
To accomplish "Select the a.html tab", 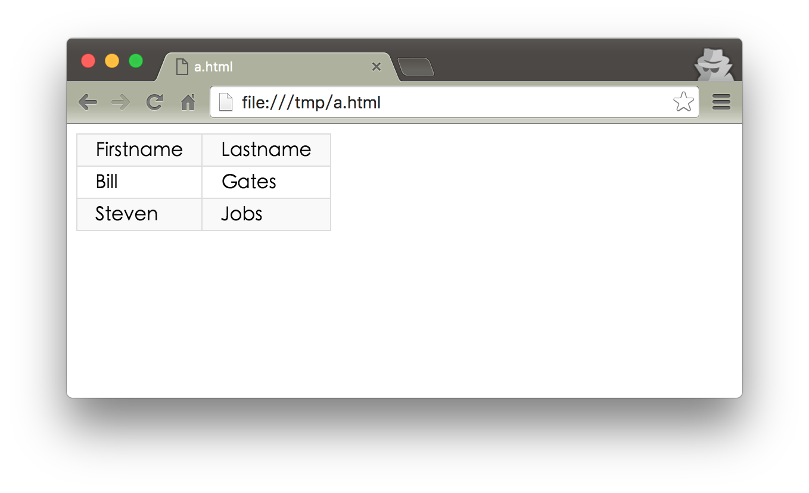I will coord(268,67).
